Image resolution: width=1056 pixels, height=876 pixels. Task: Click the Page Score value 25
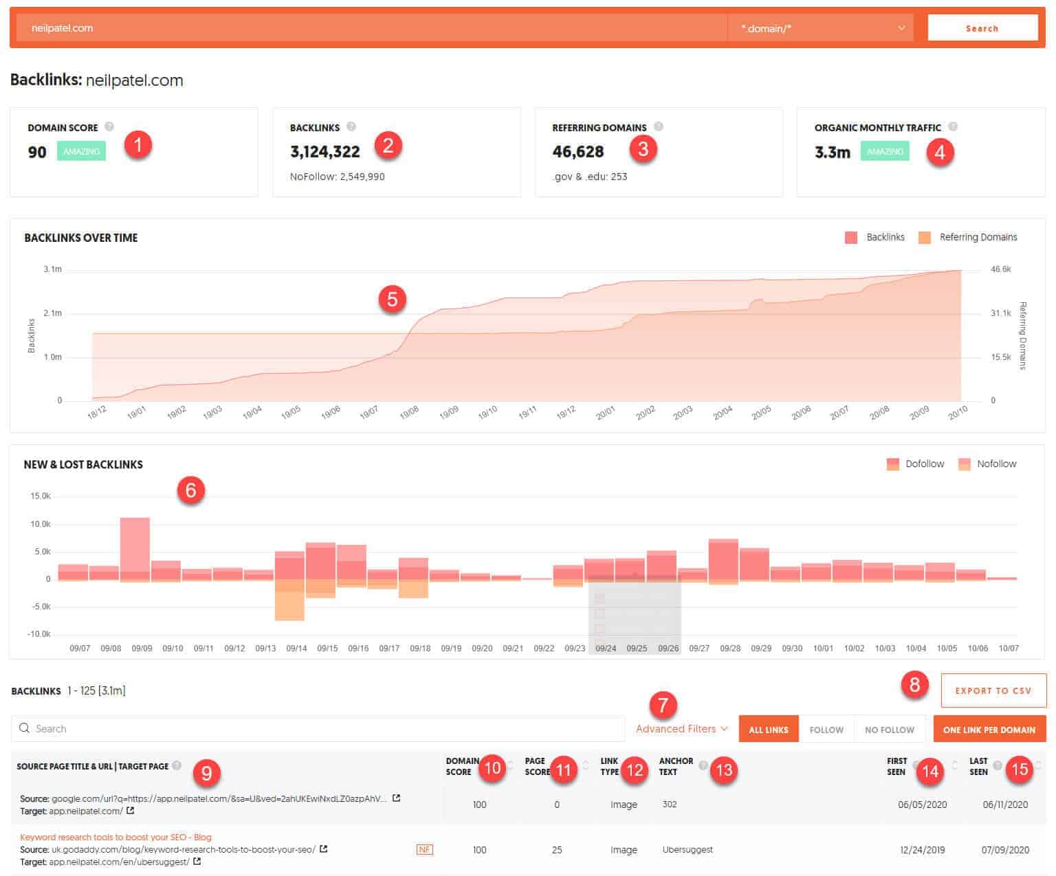click(557, 850)
